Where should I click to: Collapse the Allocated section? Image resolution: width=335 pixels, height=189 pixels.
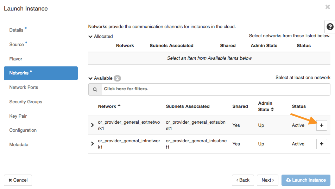pos(91,37)
